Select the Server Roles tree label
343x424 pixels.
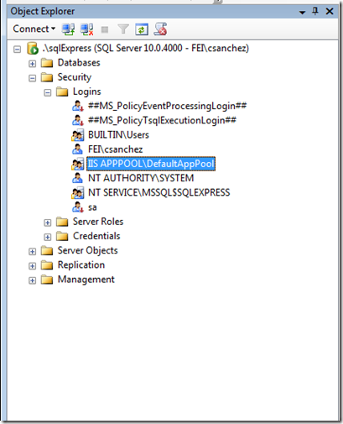tap(98, 222)
